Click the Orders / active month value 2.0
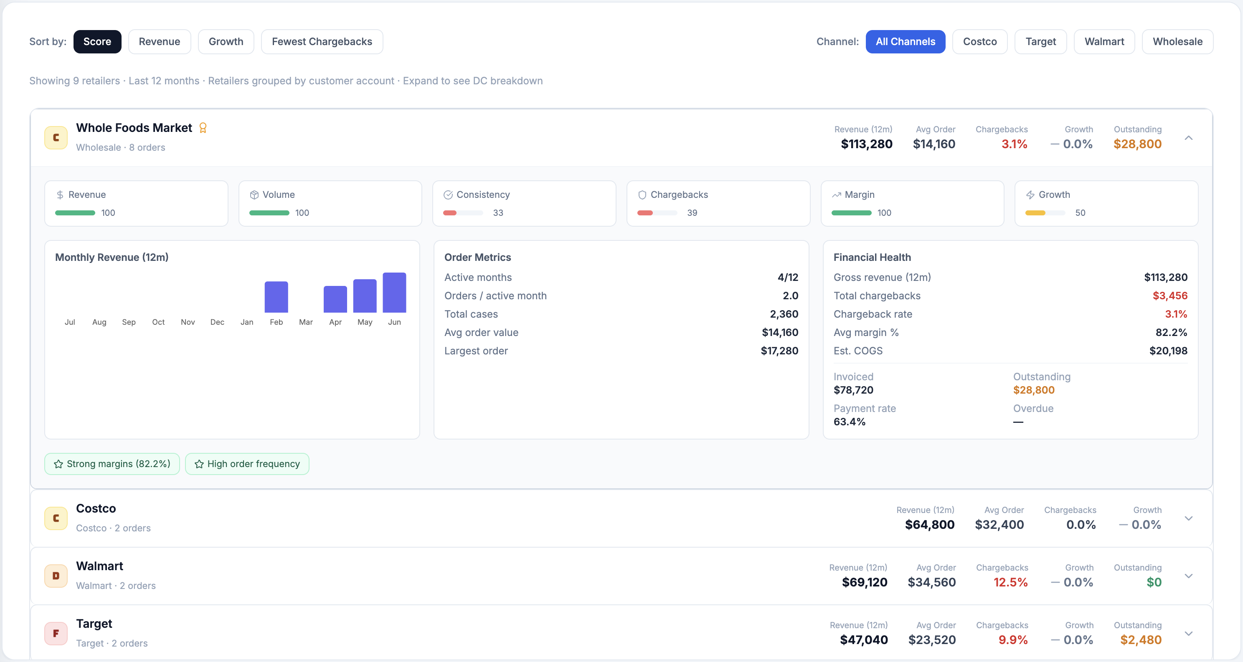Viewport: 1243px width, 662px height. (790, 296)
